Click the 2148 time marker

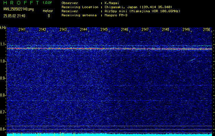(166, 30)
